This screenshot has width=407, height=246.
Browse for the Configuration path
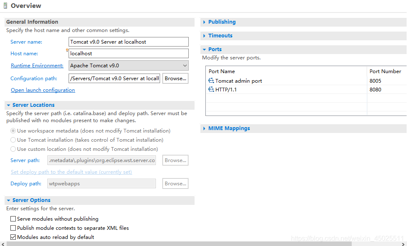[175, 79]
